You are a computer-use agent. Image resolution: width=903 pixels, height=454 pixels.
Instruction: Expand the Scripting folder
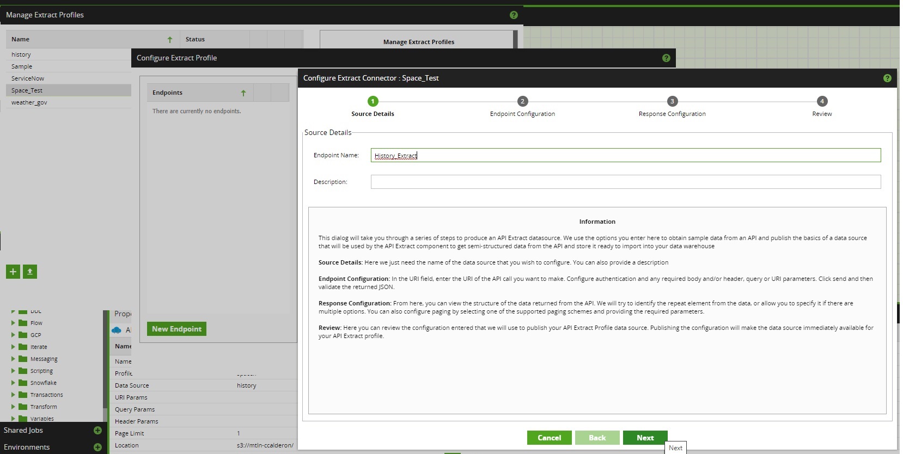13,371
